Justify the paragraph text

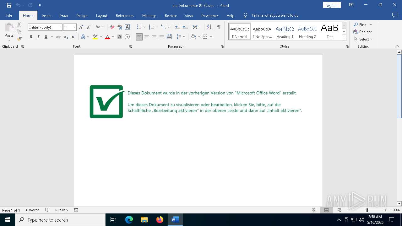tap(162, 37)
